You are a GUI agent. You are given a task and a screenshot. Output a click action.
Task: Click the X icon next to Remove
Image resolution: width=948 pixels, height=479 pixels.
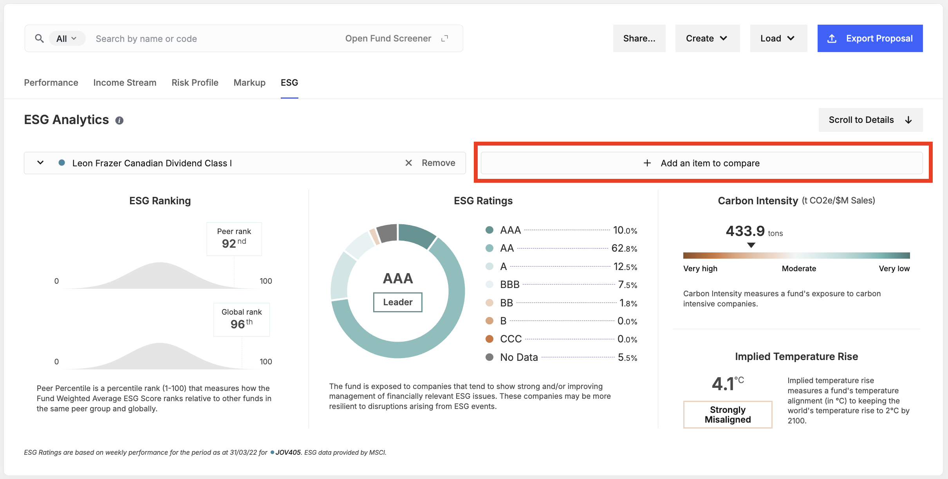(408, 163)
